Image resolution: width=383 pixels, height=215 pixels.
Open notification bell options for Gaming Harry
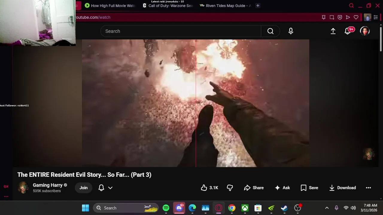click(105, 188)
